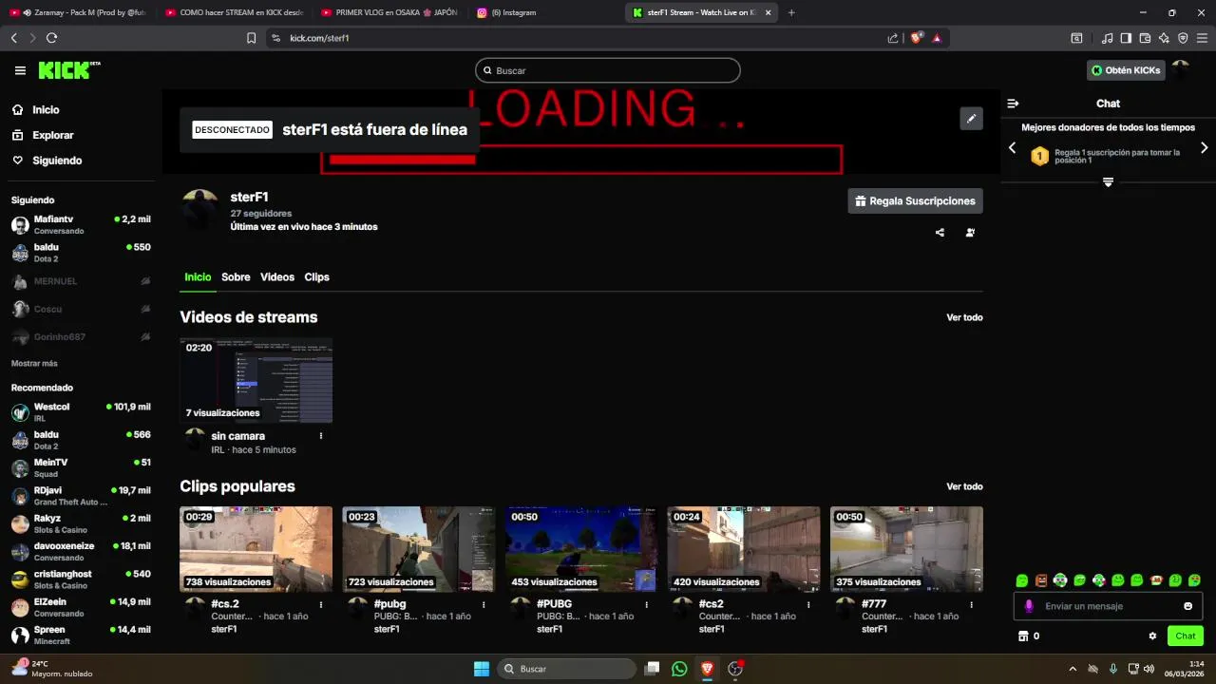Open Mafiantv channel in Siguiendo list
The width and height of the screenshot is (1216, 684).
coord(81,225)
